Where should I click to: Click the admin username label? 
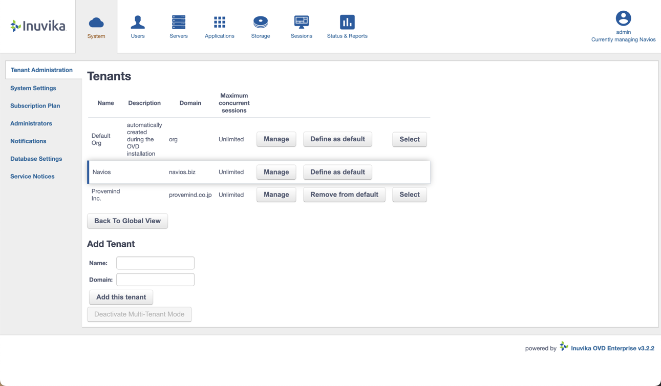coord(623,32)
